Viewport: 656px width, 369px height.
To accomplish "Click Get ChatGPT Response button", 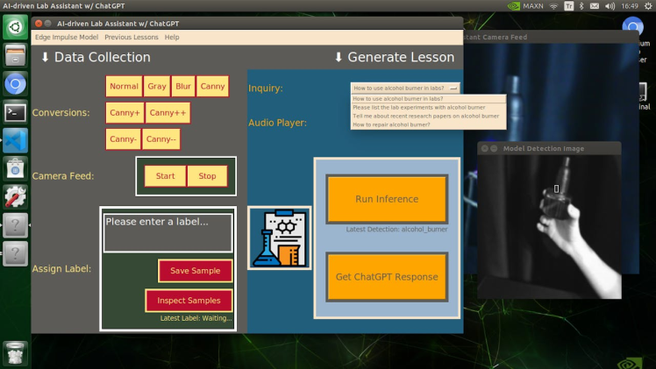I will [387, 277].
